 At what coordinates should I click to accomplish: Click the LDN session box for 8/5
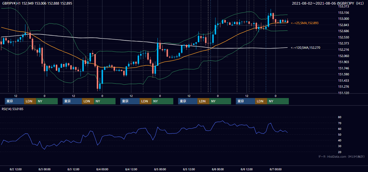point(203,101)
